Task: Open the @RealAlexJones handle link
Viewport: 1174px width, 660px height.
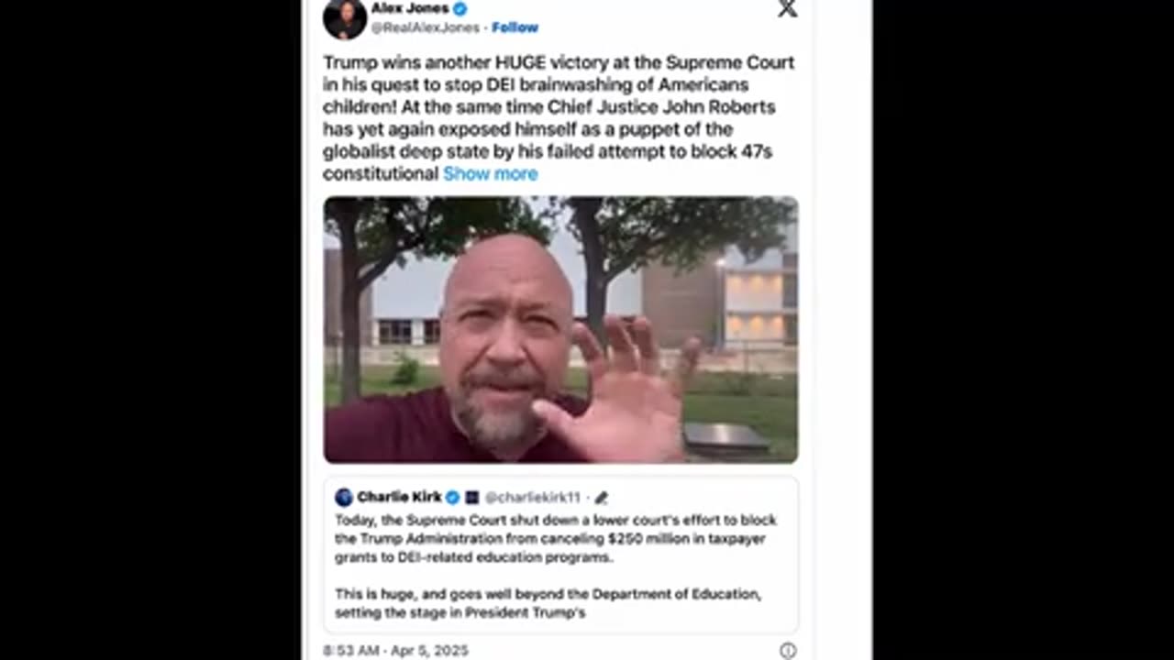Action: click(x=426, y=27)
